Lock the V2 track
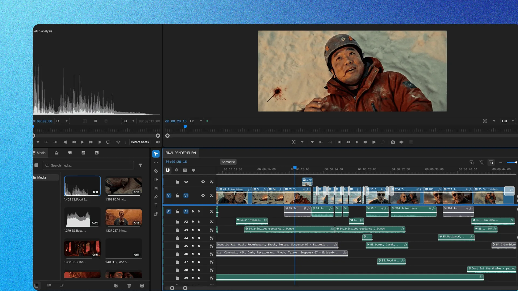 pos(177,182)
